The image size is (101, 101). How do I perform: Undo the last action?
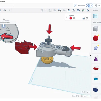click(5, 10)
